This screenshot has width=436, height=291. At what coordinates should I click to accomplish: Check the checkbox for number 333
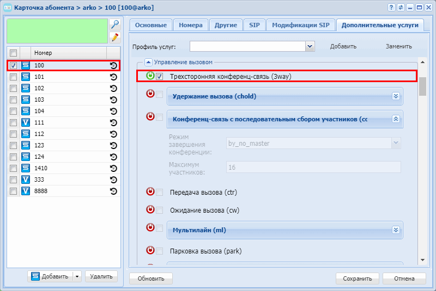point(13,179)
